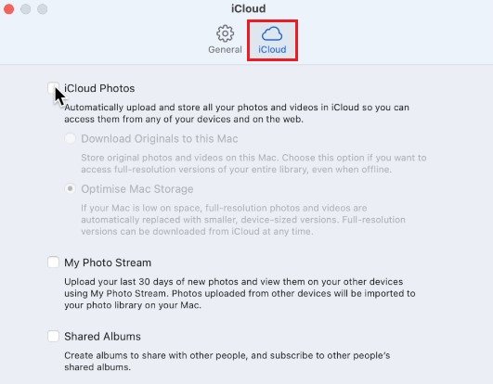Screen dimensions: 493x384
Task: Click the iCloud Photos label text
Action: coord(99,88)
